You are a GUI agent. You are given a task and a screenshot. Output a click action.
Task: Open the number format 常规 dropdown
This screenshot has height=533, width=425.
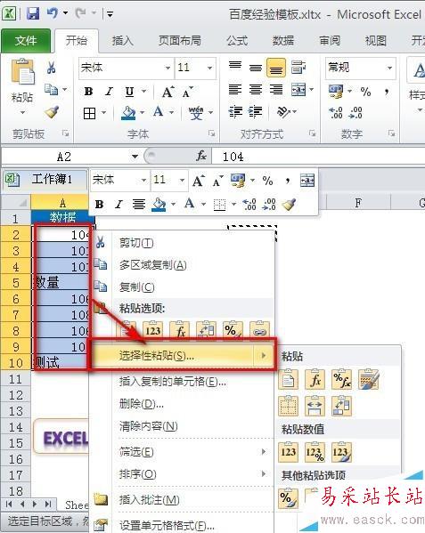[x=389, y=68]
